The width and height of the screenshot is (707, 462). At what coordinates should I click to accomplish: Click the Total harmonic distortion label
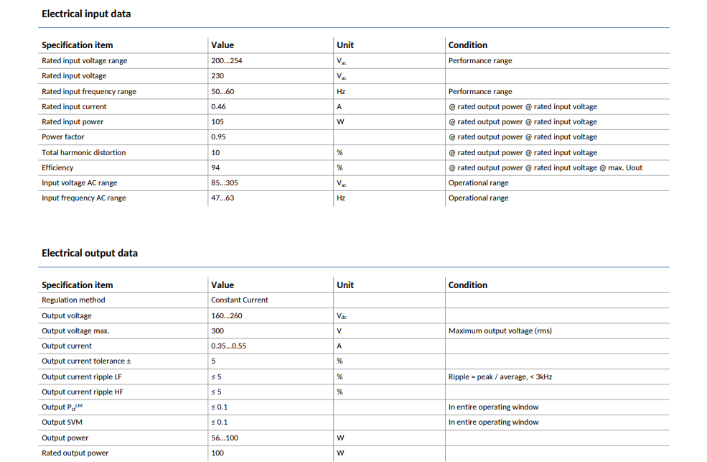click(x=84, y=152)
